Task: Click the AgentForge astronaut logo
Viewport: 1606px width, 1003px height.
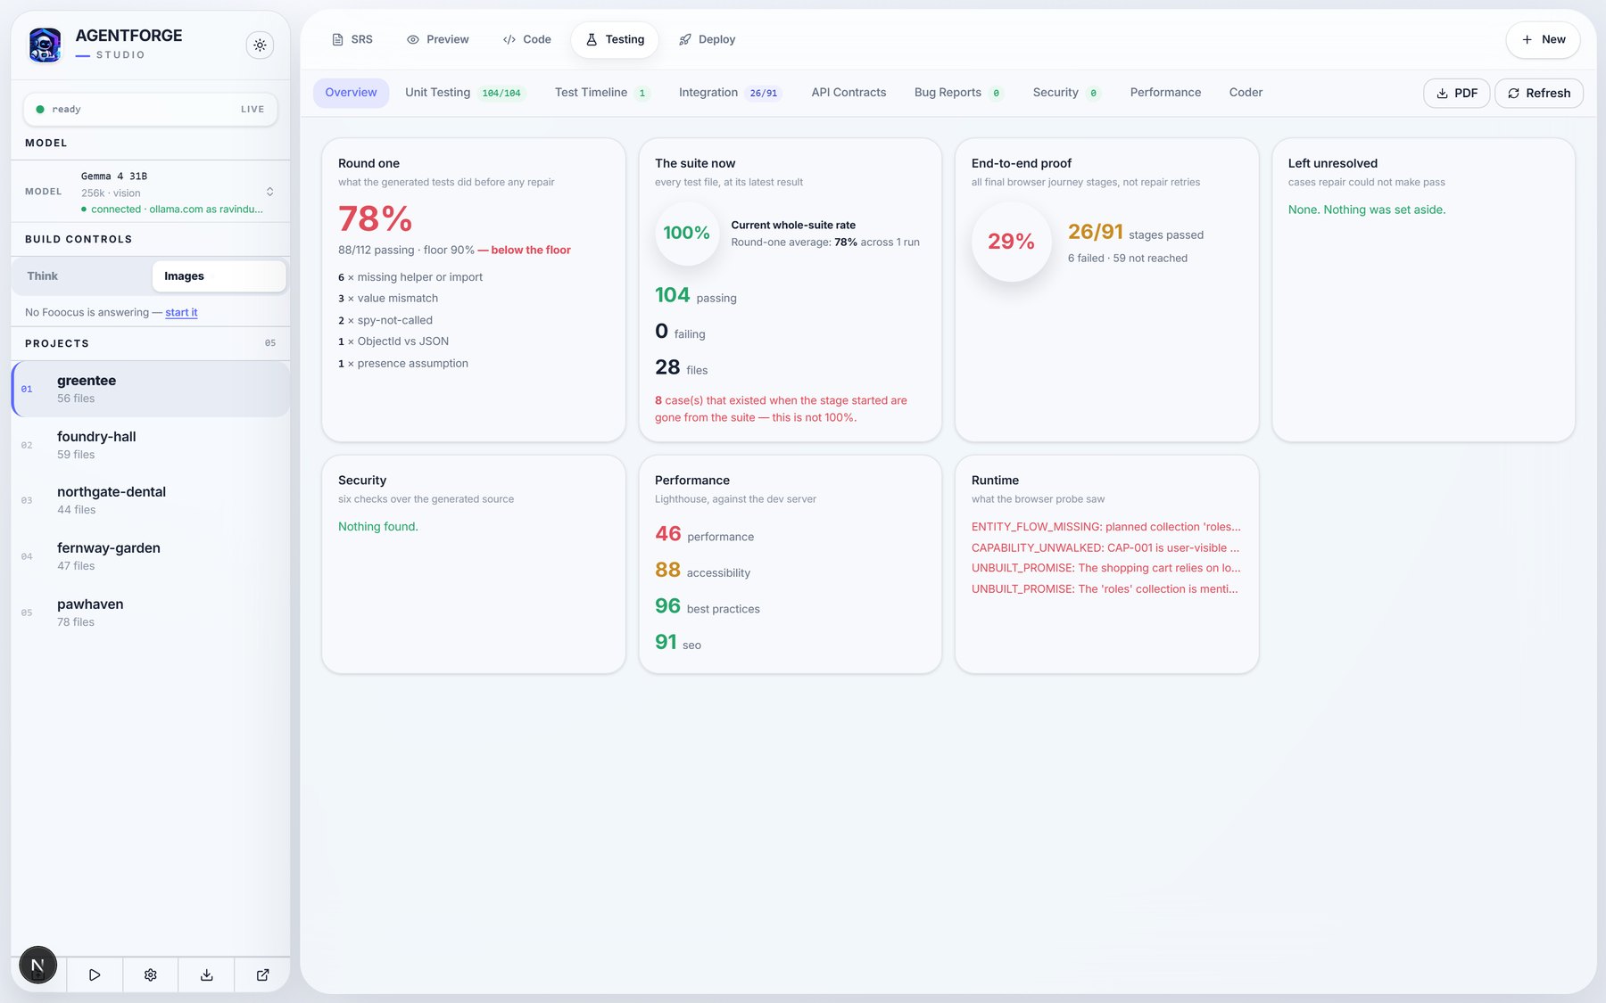Action: click(x=45, y=45)
